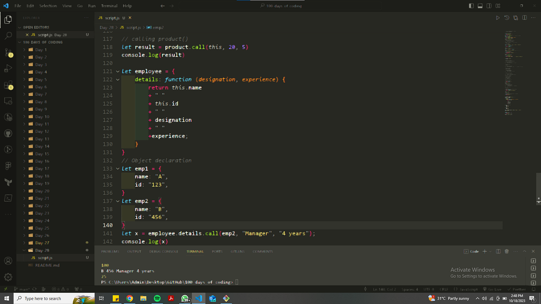The height and width of the screenshot is (304, 541).
Task: Create a new terminal with plus icon
Action: pyautogui.click(x=485, y=251)
